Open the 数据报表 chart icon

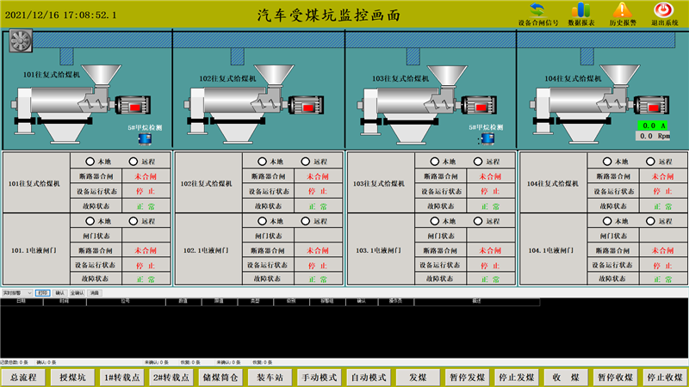coord(580,11)
